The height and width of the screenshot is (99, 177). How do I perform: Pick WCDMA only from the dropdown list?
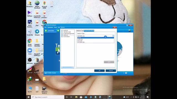(96, 42)
